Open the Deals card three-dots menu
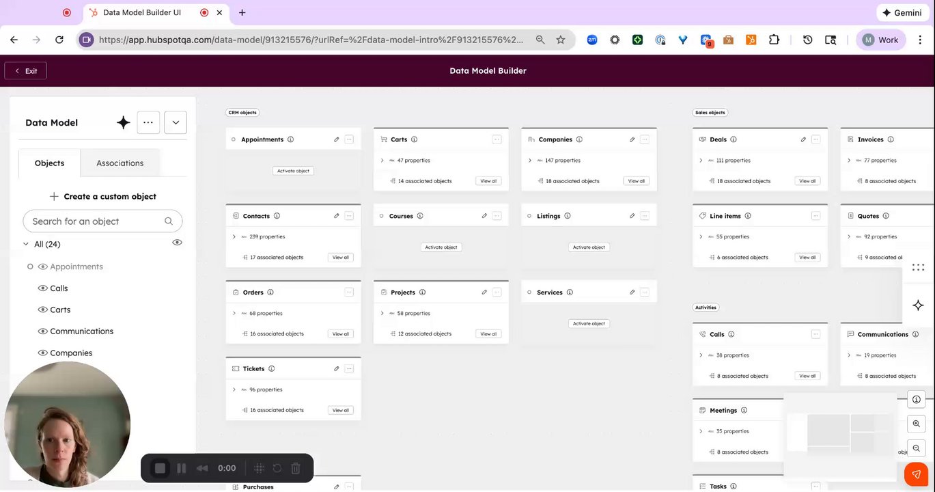The image size is (935, 492). pos(815,139)
